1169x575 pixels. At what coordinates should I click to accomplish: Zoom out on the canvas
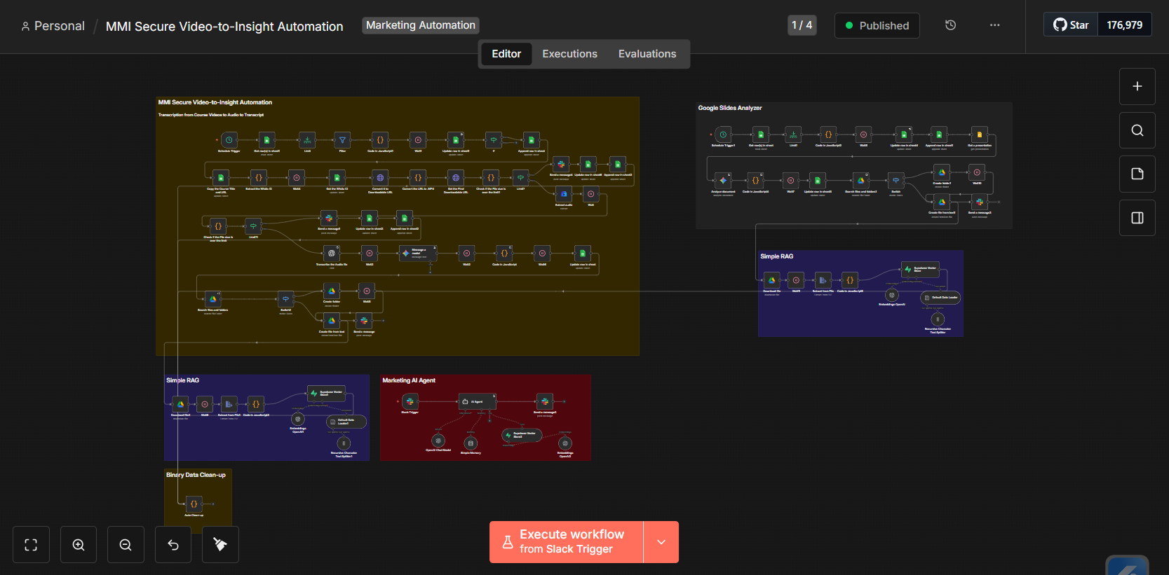pos(126,544)
